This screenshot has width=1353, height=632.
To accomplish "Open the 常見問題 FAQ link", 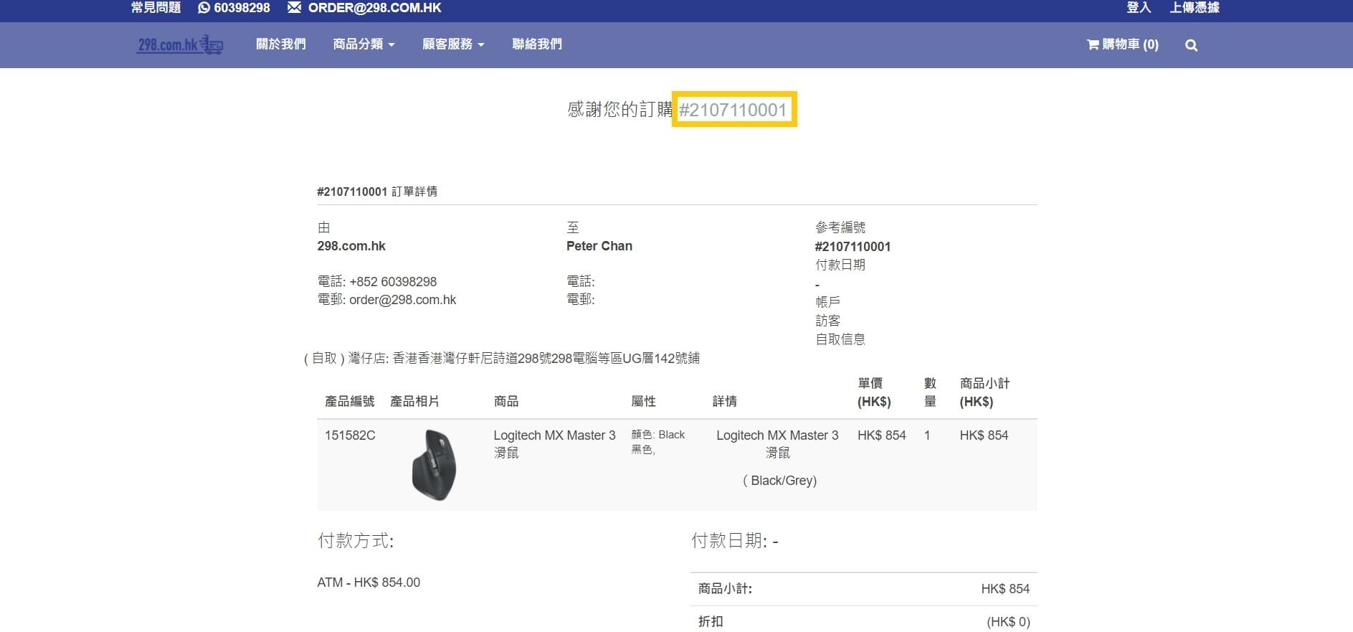I will pos(156,7).
